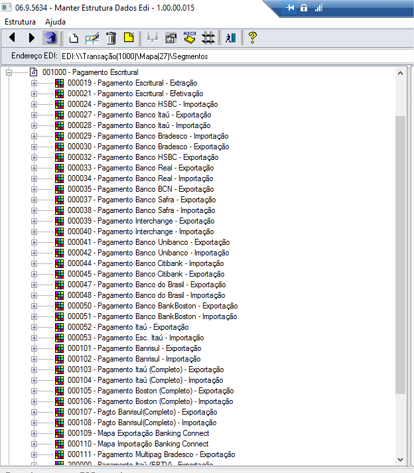Collapse the 001000 Pagamento Escritural root node
This screenshot has height=473, width=414.
(9, 72)
